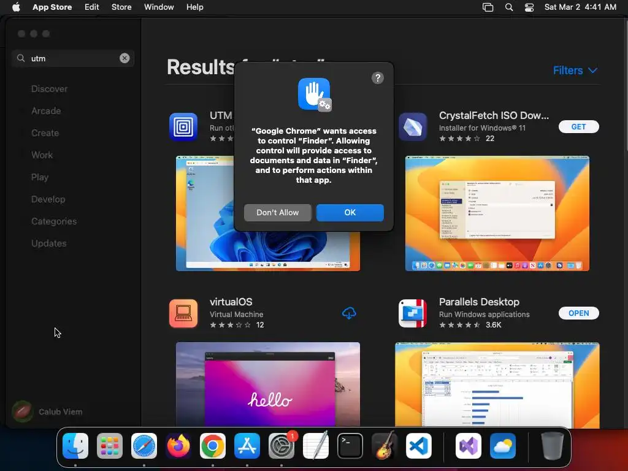Open the virtualOS app title
Screen dimensions: 628x471
point(231,302)
